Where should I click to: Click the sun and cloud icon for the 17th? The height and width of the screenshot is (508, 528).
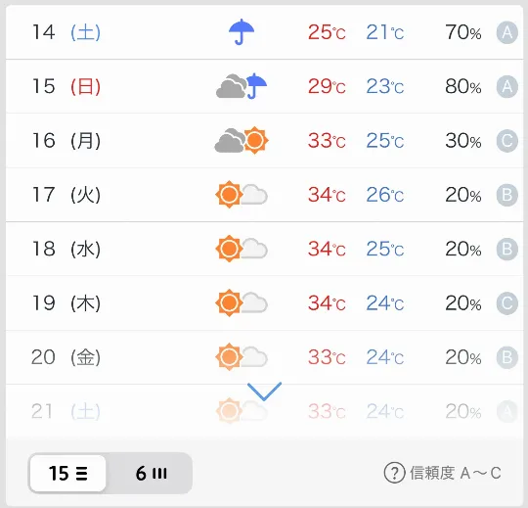tap(242, 195)
